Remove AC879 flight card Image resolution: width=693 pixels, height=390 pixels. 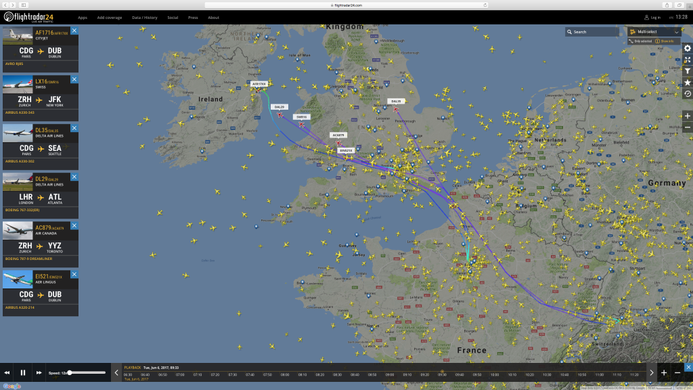[74, 225]
